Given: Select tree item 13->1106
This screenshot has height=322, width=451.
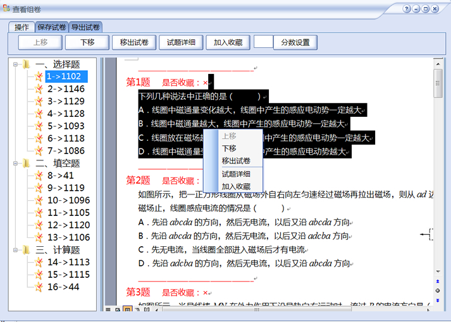Looking at the screenshot, I should point(68,237).
